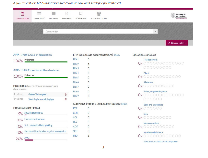The width and height of the screenshot is (208, 158).
Task: Expand the Documenter search dropdown arrow
Action: 156,31
